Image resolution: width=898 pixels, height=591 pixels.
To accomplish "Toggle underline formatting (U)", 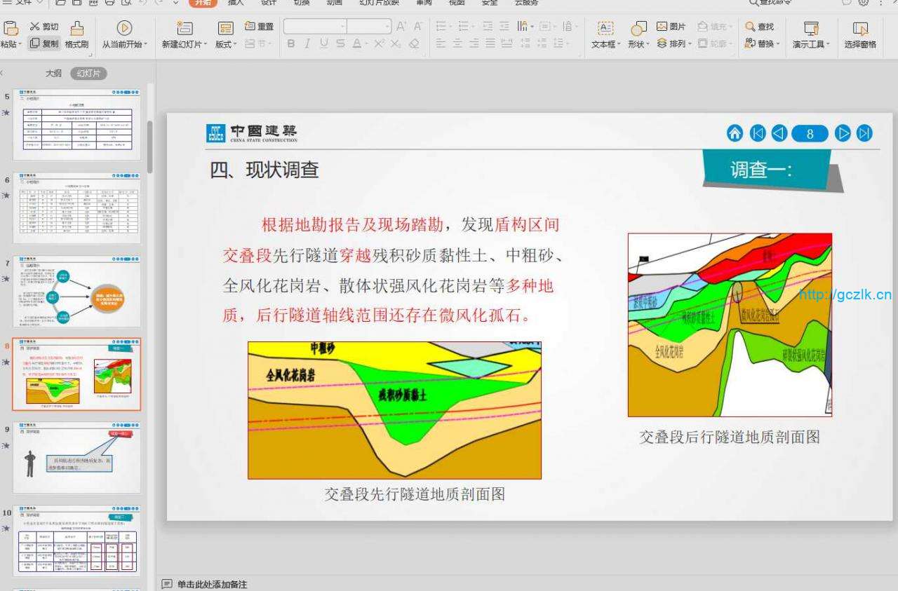I will click(x=323, y=43).
